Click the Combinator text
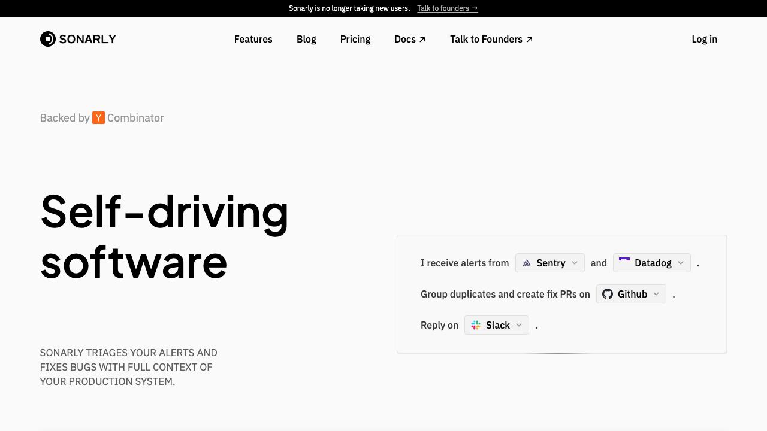The height and width of the screenshot is (431, 767). pos(135,118)
